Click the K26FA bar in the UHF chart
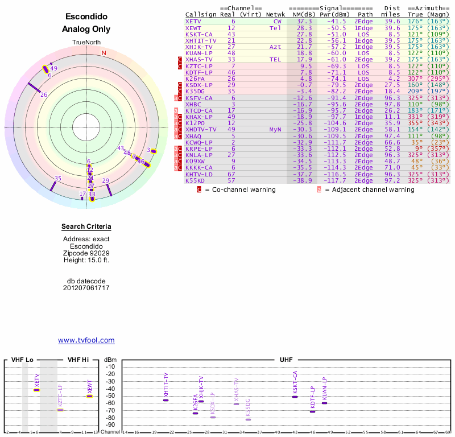Viewport: 455px width, 437px height. 195,414
